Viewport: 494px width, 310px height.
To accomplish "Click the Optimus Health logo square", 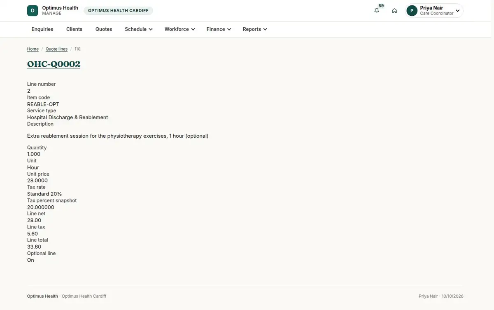I will pyautogui.click(x=33, y=11).
